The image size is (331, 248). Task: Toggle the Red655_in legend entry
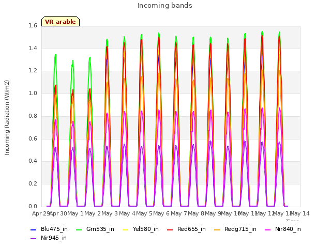click(186, 229)
